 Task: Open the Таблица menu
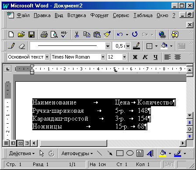[x=143, y=15]
